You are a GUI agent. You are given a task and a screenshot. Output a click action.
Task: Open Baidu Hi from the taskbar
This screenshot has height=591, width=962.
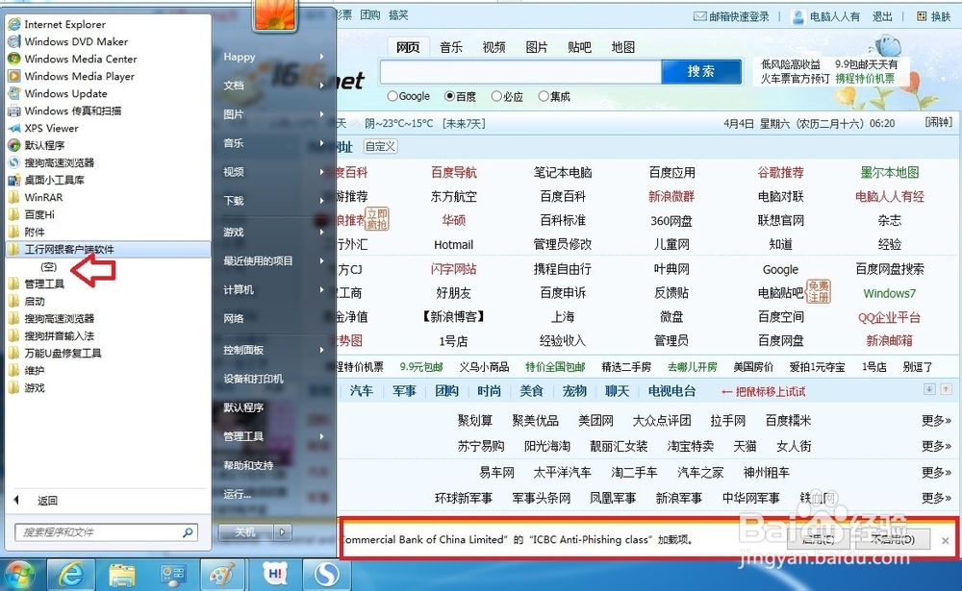275,575
